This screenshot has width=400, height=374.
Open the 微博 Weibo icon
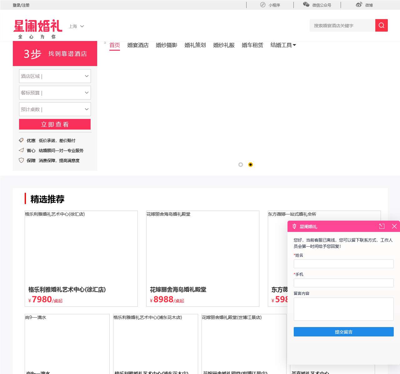click(358, 5)
